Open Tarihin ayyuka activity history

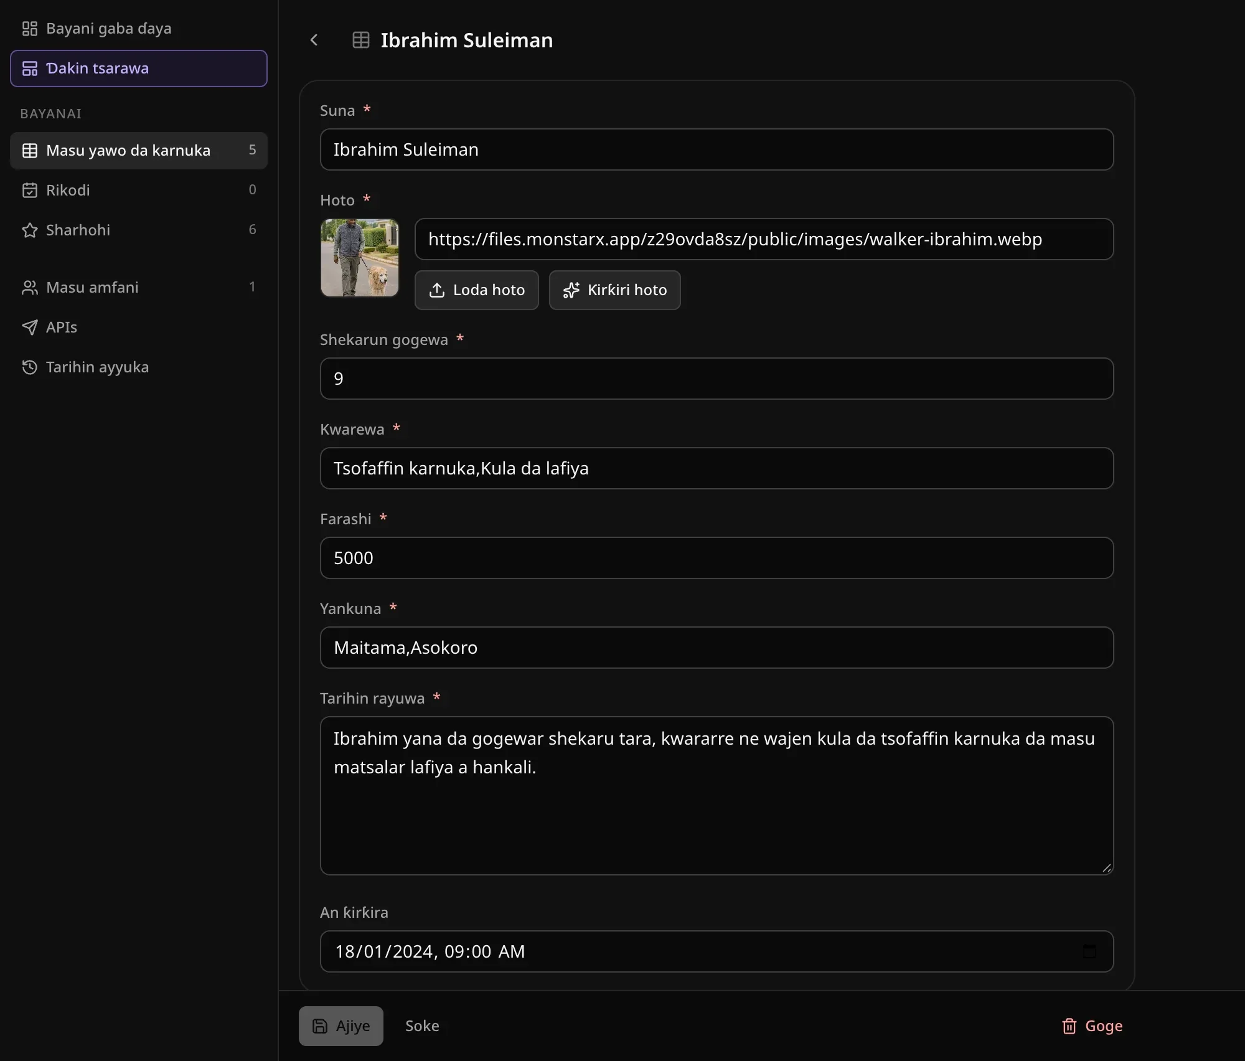click(x=139, y=367)
